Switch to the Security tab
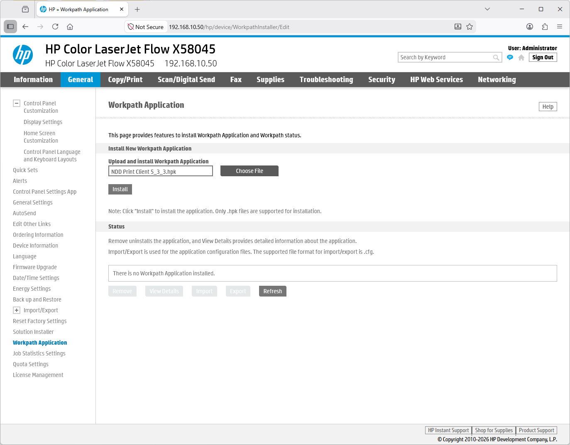570x445 pixels. (382, 80)
